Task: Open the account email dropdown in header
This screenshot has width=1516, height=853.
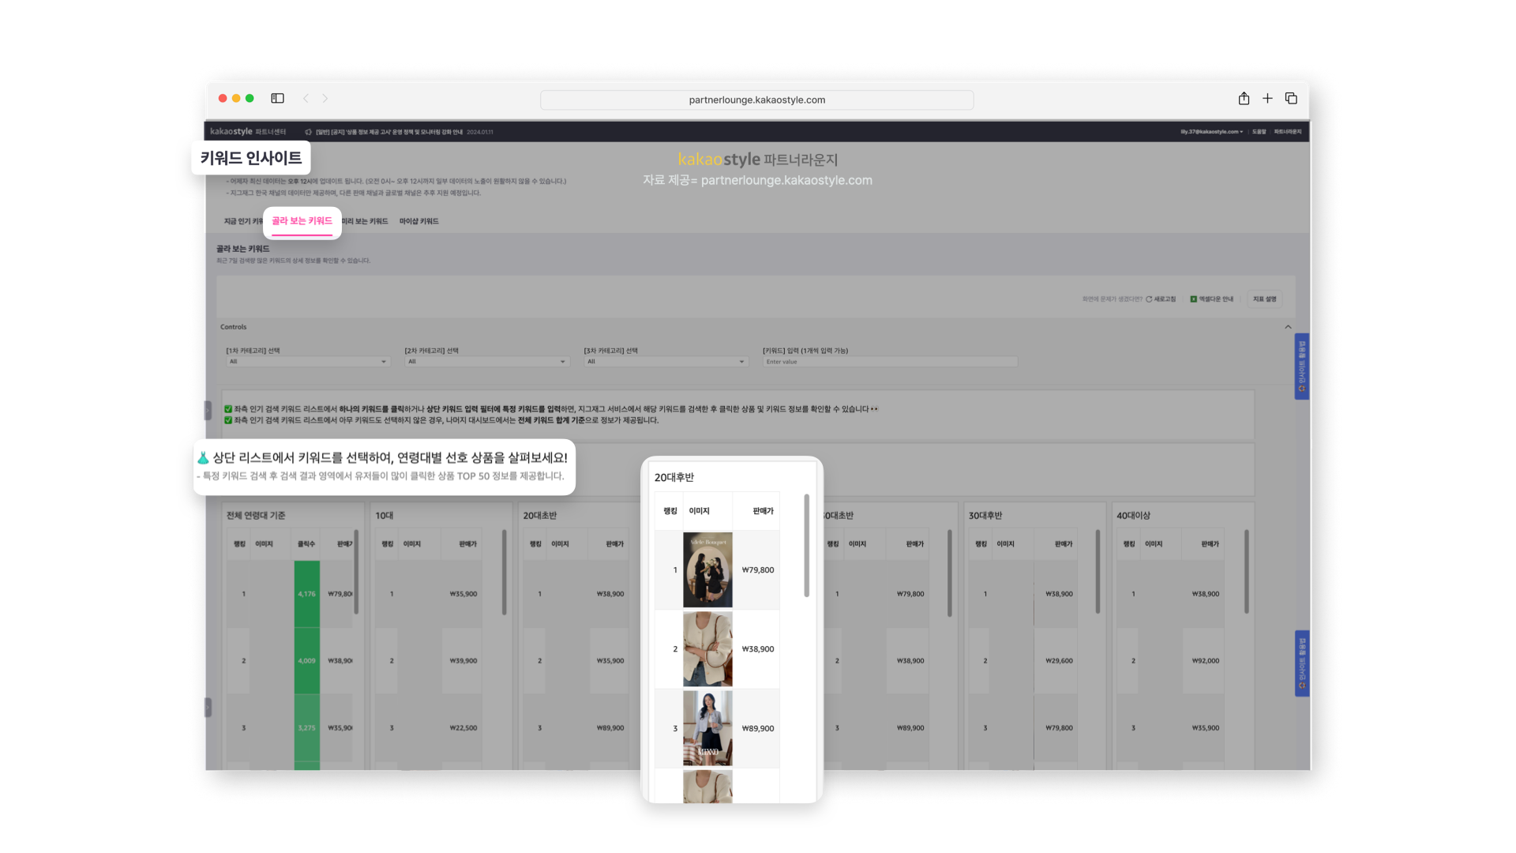Action: [1211, 132]
